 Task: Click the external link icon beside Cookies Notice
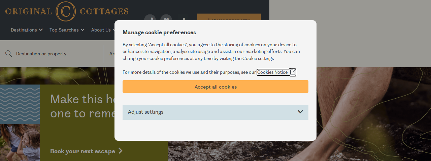point(293,72)
